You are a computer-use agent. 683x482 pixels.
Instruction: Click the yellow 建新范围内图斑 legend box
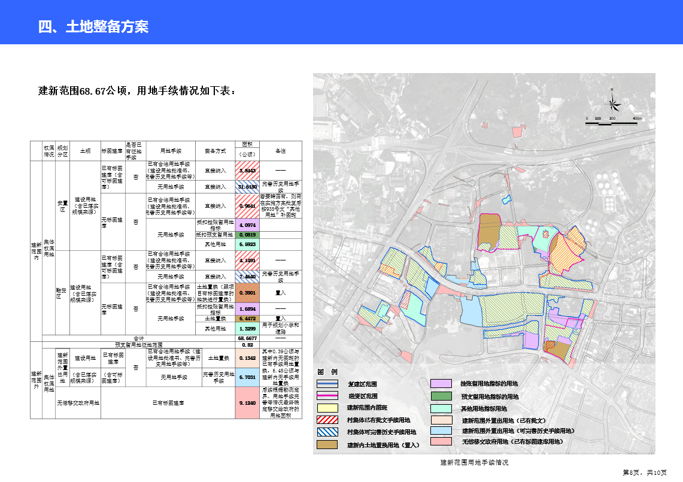328,408
